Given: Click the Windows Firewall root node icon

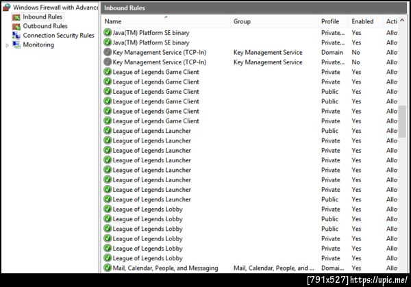Looking at the screenshot, I should click(x=7, y=8).
